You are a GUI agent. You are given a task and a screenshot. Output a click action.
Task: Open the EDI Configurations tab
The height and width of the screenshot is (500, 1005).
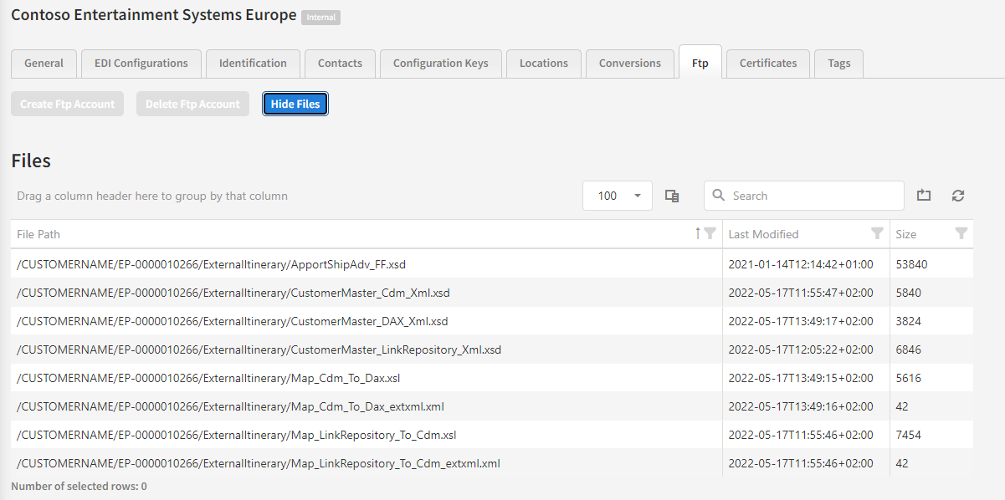[141, 64]
